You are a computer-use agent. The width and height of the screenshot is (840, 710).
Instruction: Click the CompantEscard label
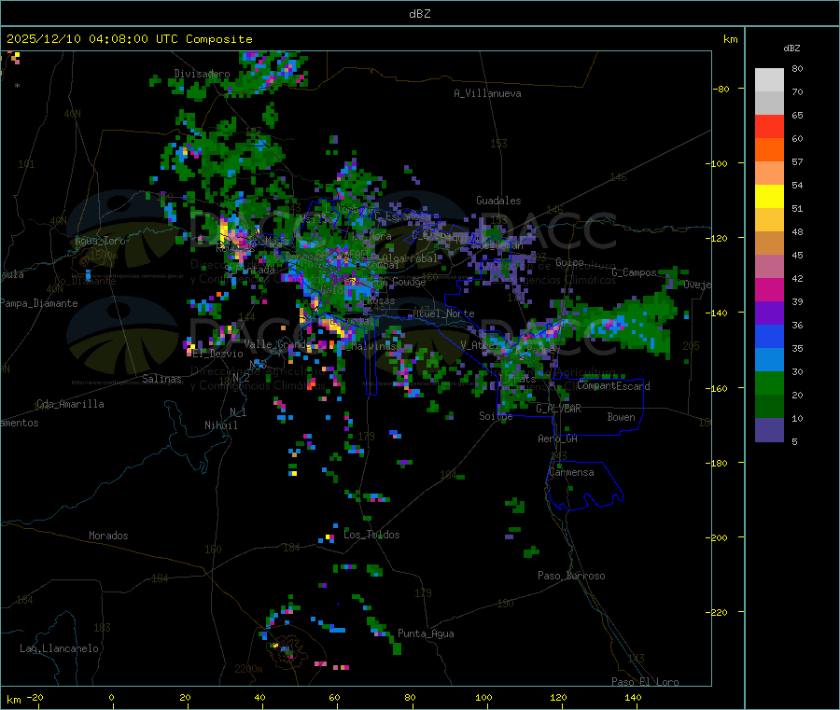[614, 386]
